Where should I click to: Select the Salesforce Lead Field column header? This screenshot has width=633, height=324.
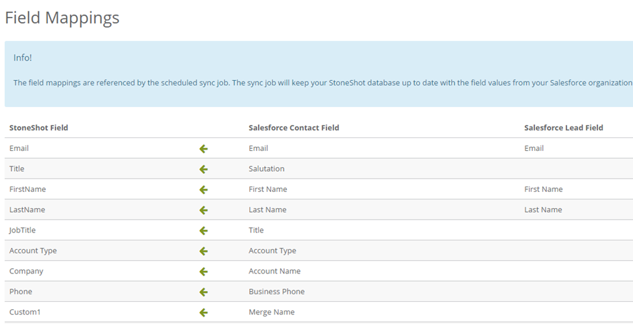[x=564, y=128]
